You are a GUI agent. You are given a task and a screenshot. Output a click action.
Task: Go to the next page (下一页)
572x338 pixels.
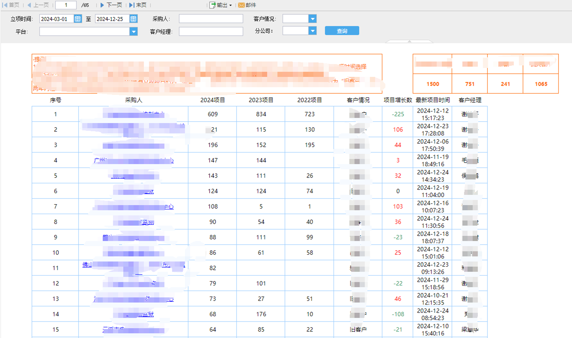point(111,5)
